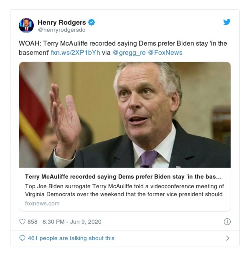Click Henry Rodgers' profile avatar
This screenshot has width=249, height=261.
click(26, 25)
